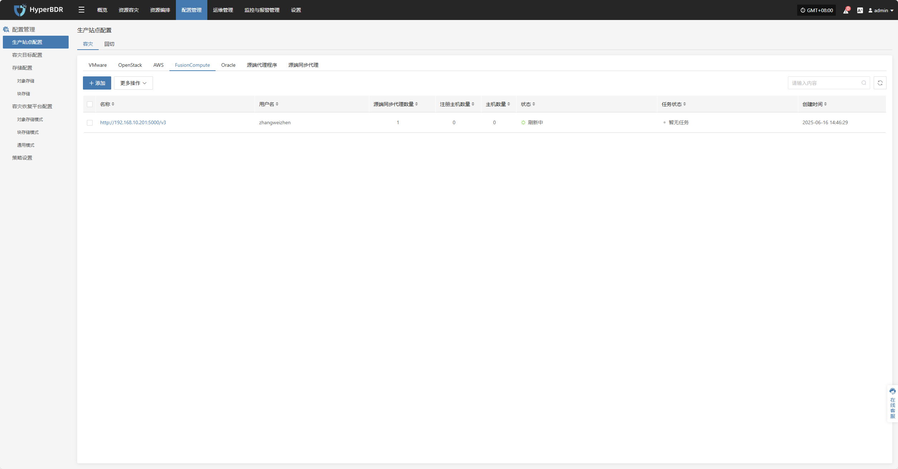Sort table by 状态 column

coord(534,104)
